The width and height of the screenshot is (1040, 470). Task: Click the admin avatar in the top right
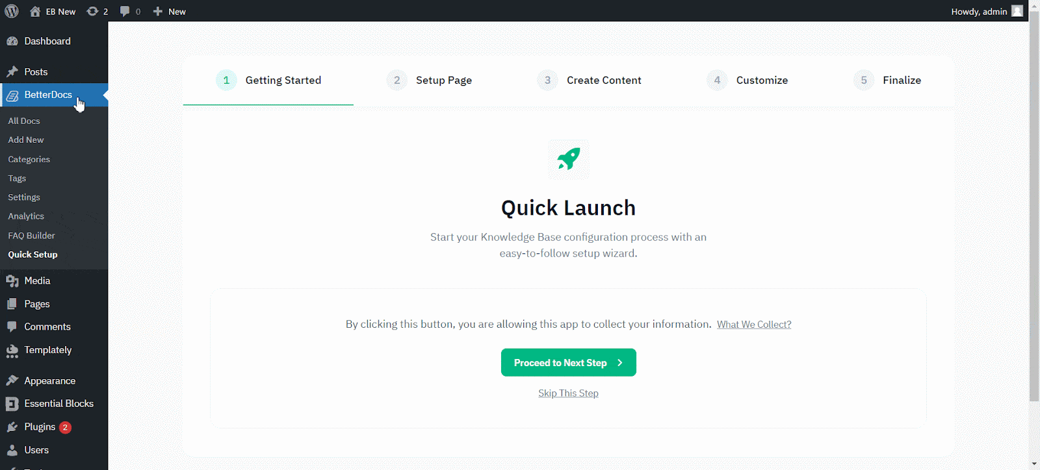(x=1017, y=11)
